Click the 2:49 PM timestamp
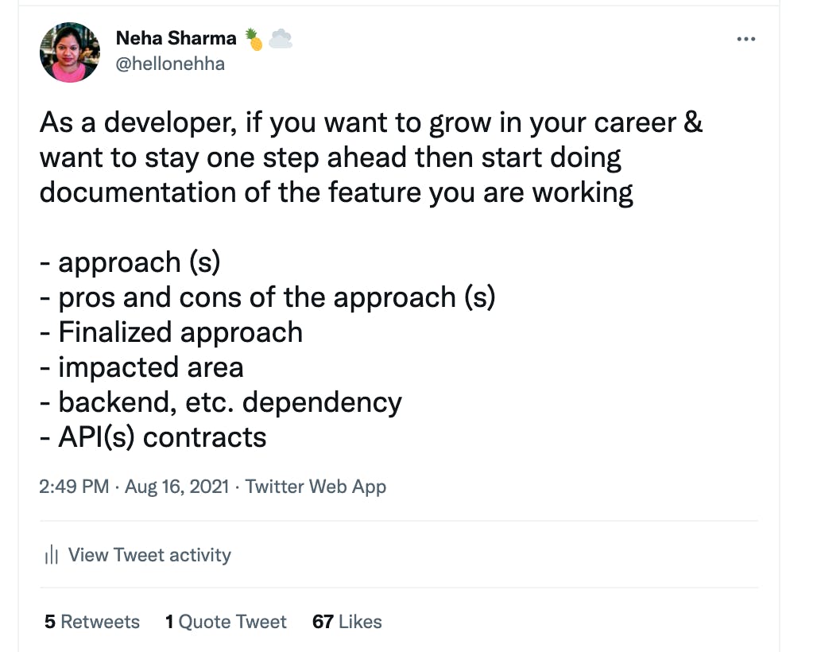817x652 pixels. pyautogui.click(x=74, y=487)
